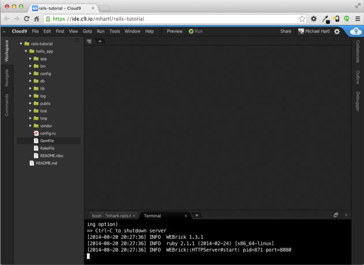The width and height of the screenshot is (364, 265).
Task: Collapse the hello_app folder
Action: [x=26, y=51]
